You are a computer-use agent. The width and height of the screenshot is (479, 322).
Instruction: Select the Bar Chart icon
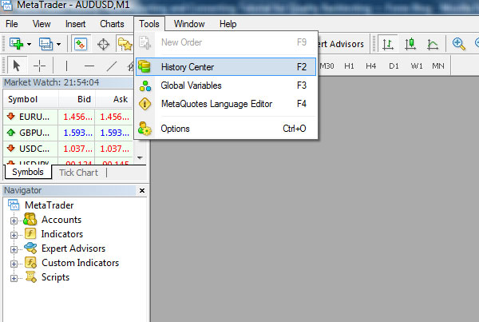pyautogui.click(x=388, y=44)
